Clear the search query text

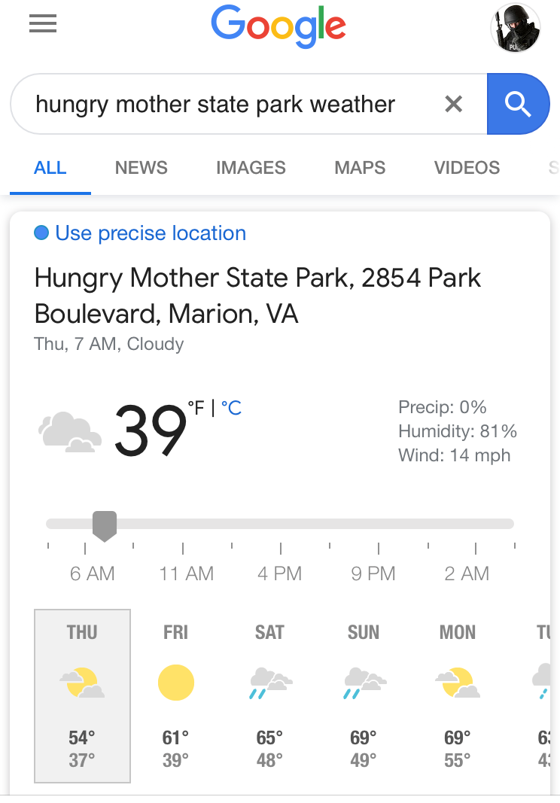coord(453,104)
